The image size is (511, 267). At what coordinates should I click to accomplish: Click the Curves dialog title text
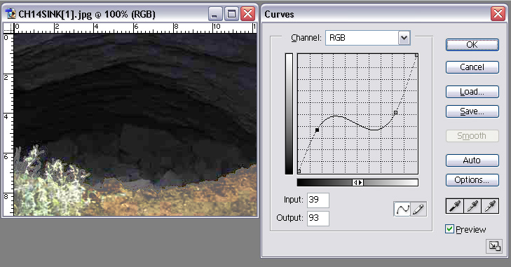tap(279, 14)
